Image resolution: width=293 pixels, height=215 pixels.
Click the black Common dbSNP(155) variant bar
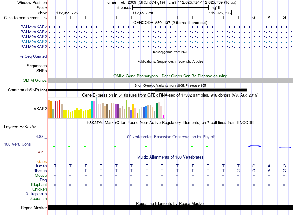[148, 90]
